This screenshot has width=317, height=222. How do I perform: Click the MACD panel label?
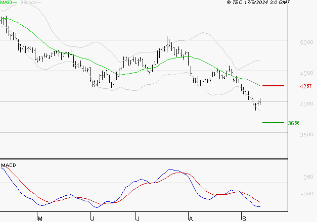(x=9, y=165)
